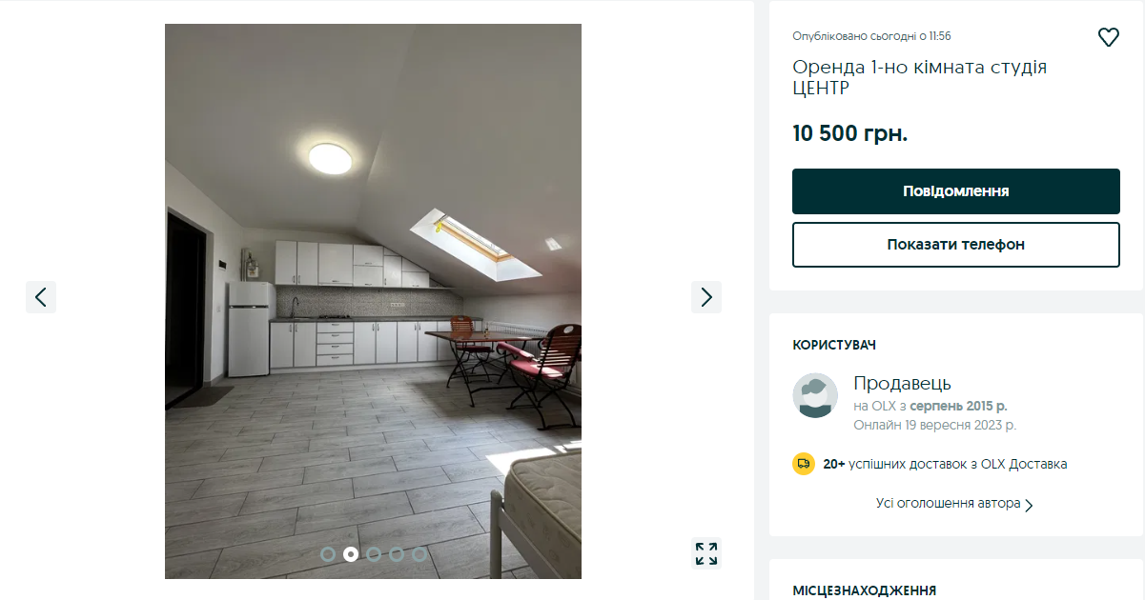Select the fifth gallery dot indicator
The width and height of the screenshot is (1145, 600).
tap(419, 553)
